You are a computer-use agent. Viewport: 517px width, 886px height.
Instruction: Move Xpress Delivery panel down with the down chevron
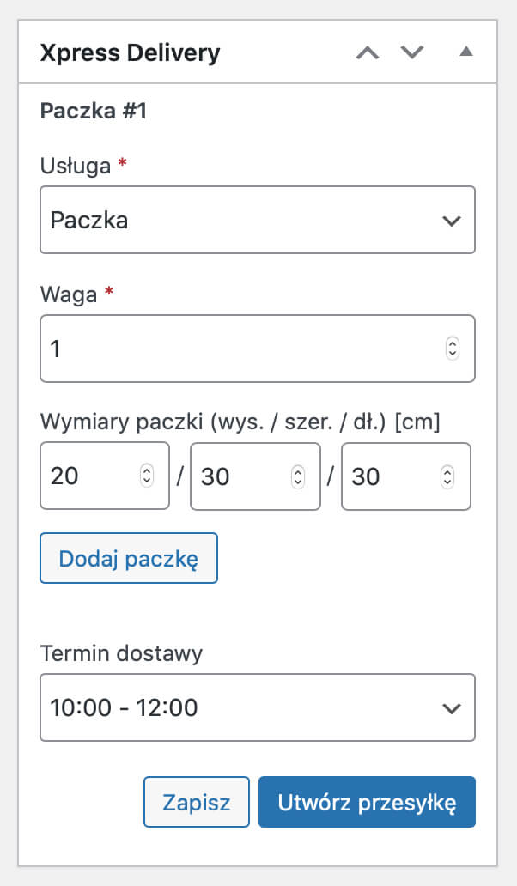pyautogui.click(x=412, y=52)
